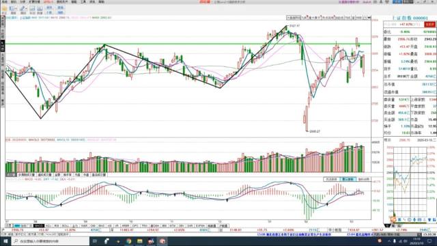
Task: Expand dropdown arrow beside the pen tool
Action: (x=27, y=8)
